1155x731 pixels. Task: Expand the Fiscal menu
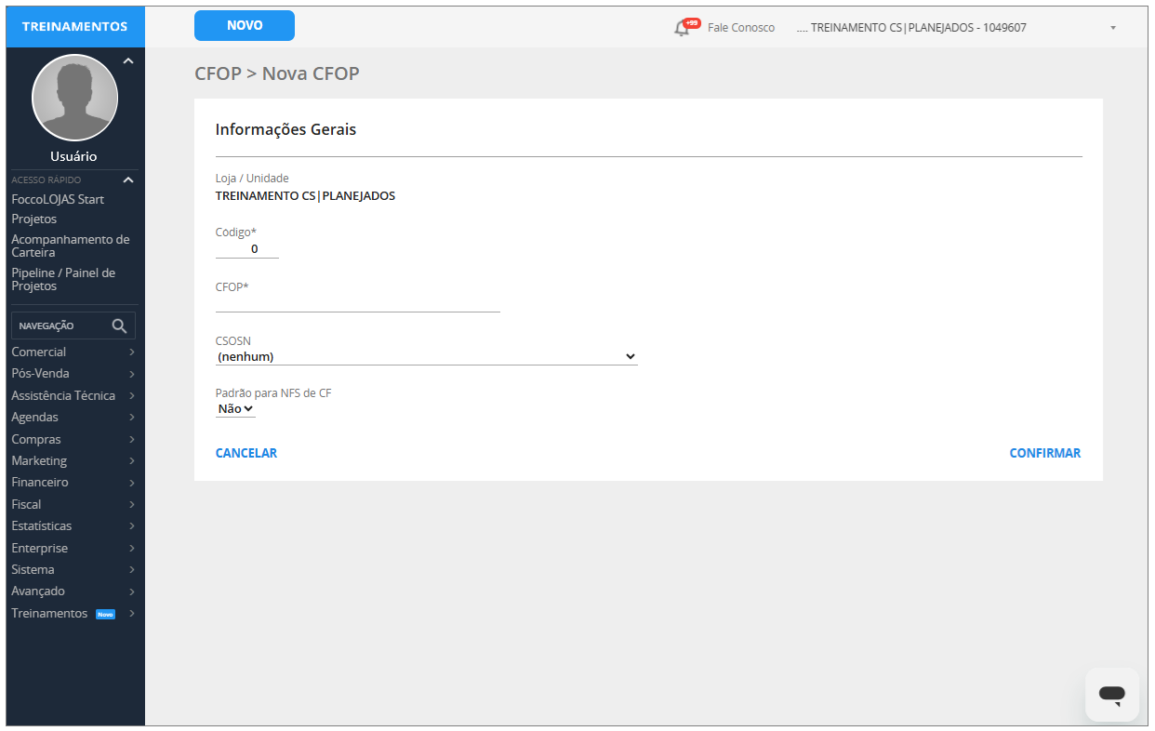[x=74, y=504]
